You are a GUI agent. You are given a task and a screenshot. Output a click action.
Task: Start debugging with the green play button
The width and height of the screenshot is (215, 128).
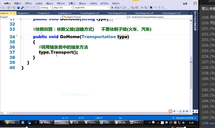[x=112, y=8]
